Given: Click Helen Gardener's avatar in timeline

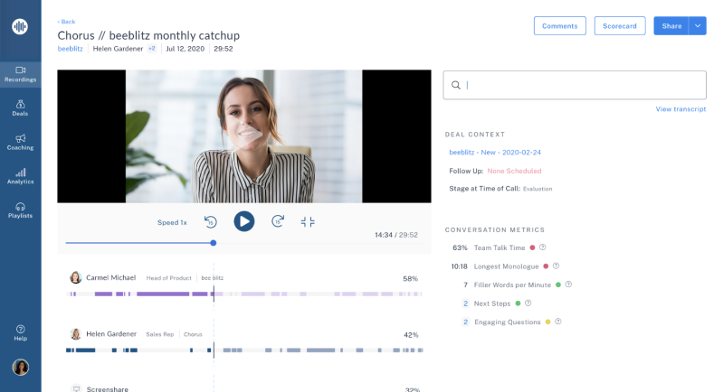Looking at the screenshot, I should coord(76,334).
